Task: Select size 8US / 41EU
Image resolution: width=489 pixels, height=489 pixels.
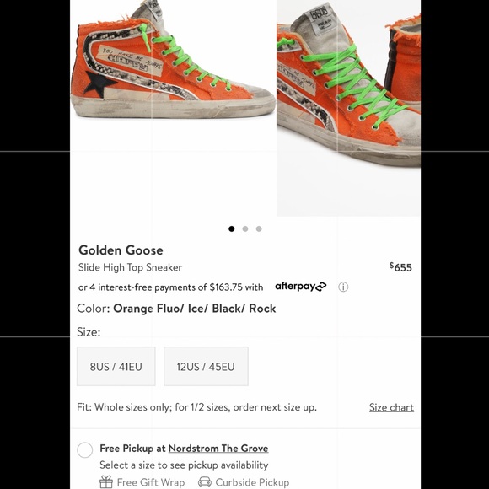Action: 116,366
